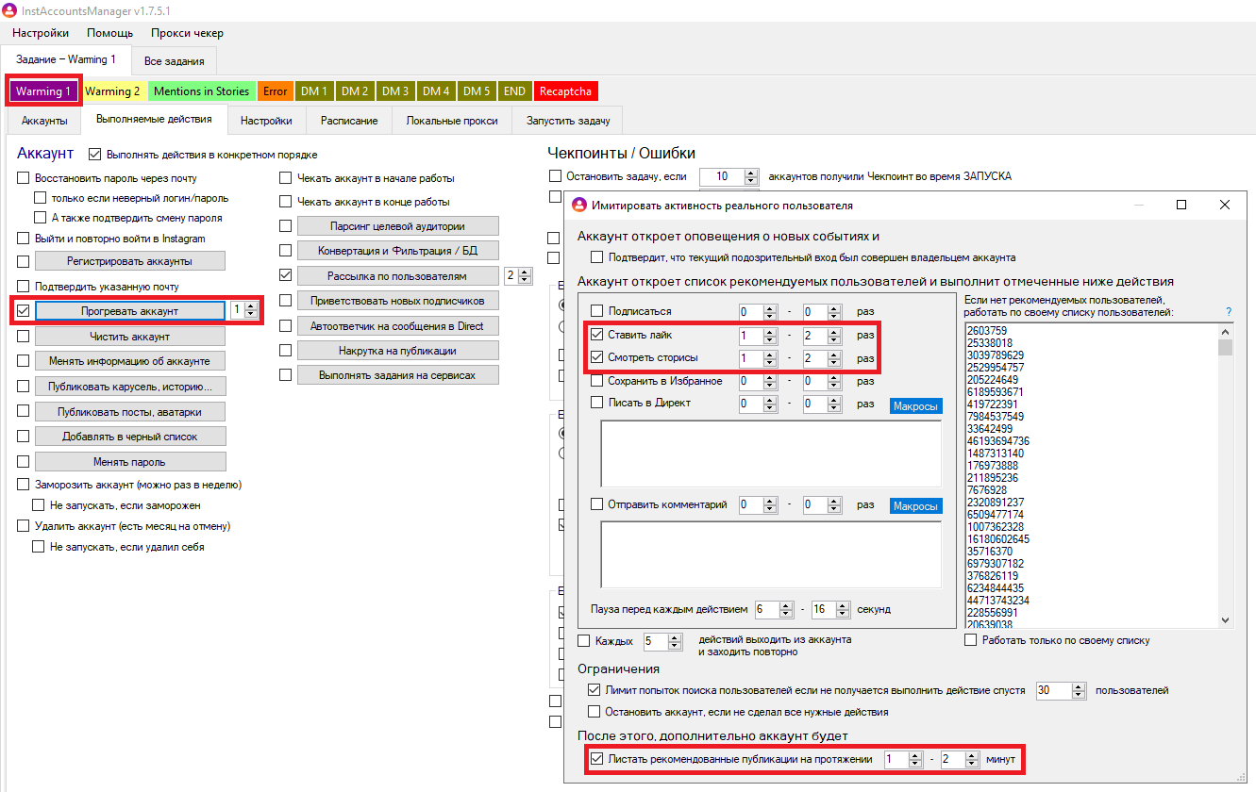Uncheck the Смотреть сторисы checkbox
Image resolution: width=1256 pixels, height=792 pixels.
(x=596, y=358)
